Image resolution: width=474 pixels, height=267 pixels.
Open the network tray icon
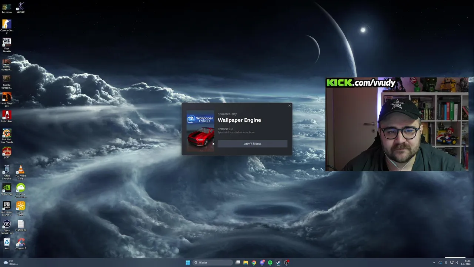(452, 263)
